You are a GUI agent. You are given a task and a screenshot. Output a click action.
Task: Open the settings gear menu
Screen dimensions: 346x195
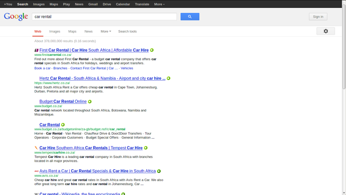pos(326,31)
